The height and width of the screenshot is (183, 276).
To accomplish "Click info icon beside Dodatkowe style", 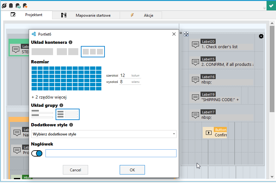I will [x=71, y=125].
